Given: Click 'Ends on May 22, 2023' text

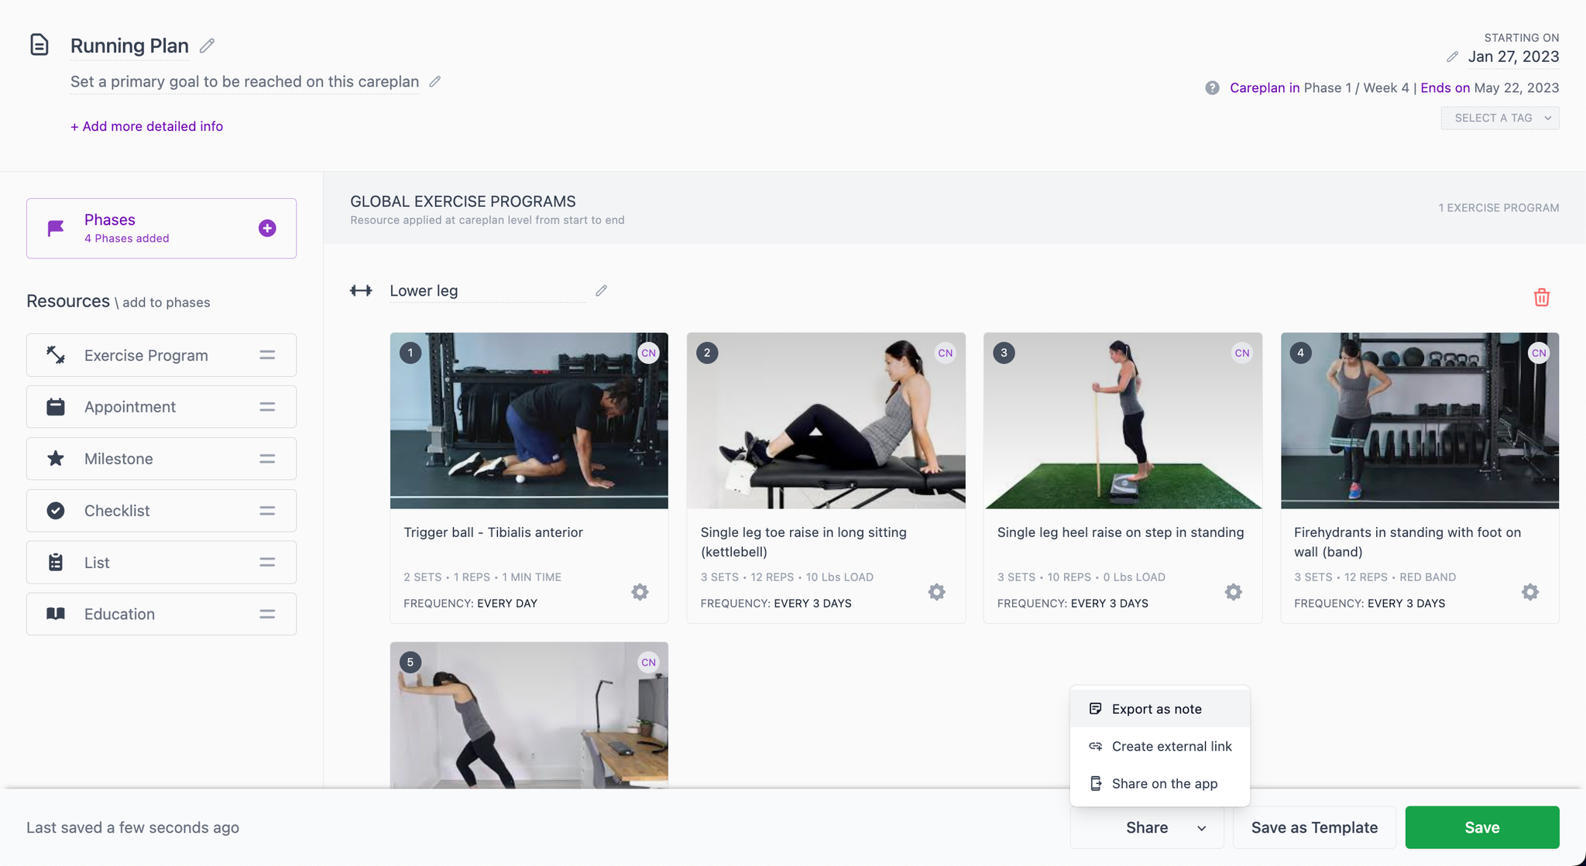Looking at the screenshot, I should (1489, 88).
